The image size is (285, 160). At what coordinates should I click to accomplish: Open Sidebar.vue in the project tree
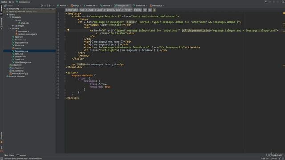[x=19, y=56]
